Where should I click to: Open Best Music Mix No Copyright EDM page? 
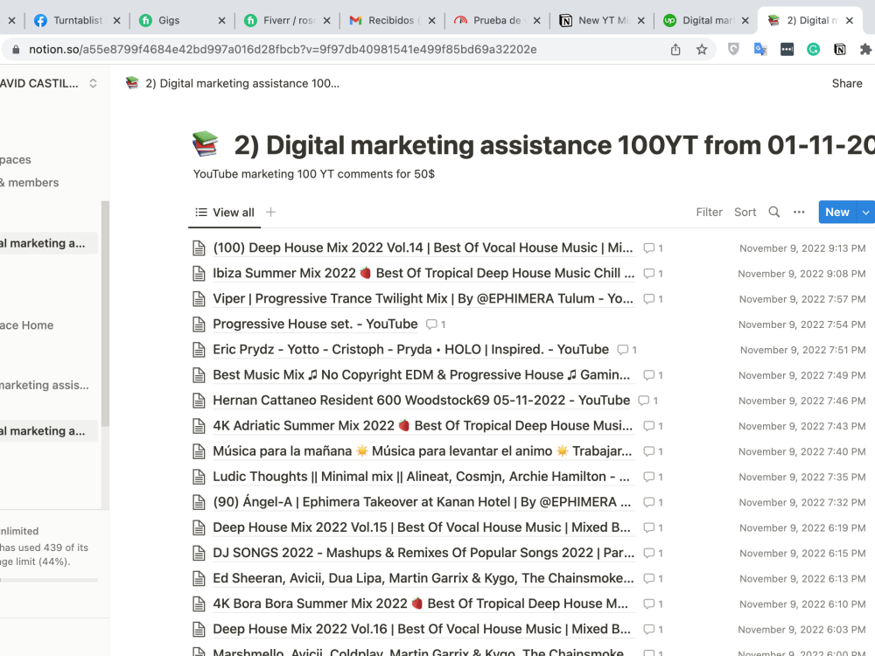coord(421,375)
